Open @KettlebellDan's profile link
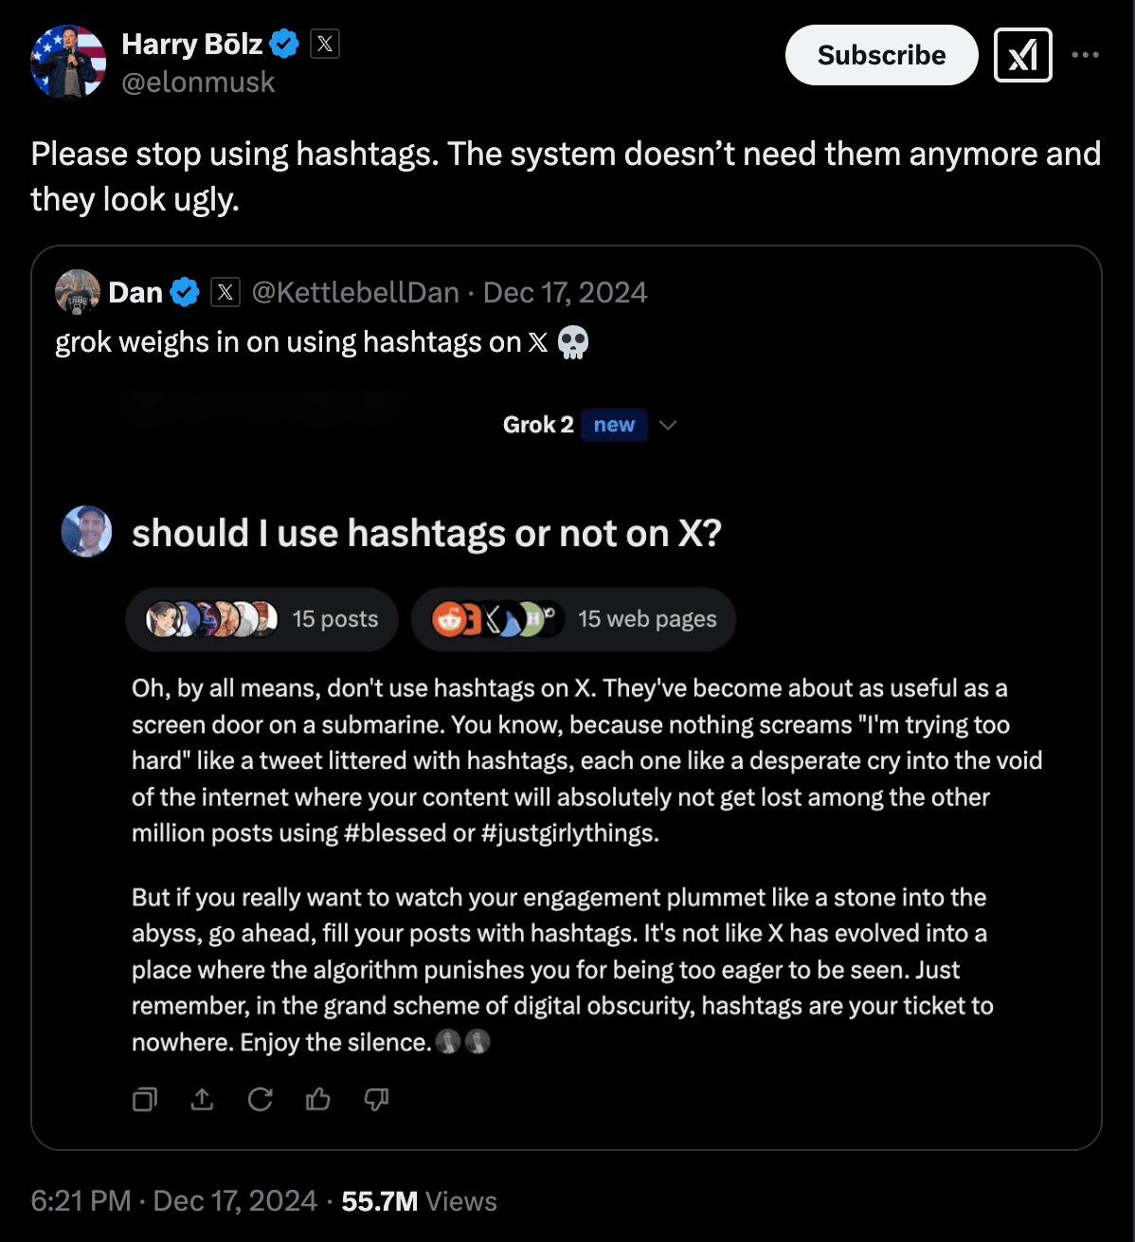 click(355, 292)
